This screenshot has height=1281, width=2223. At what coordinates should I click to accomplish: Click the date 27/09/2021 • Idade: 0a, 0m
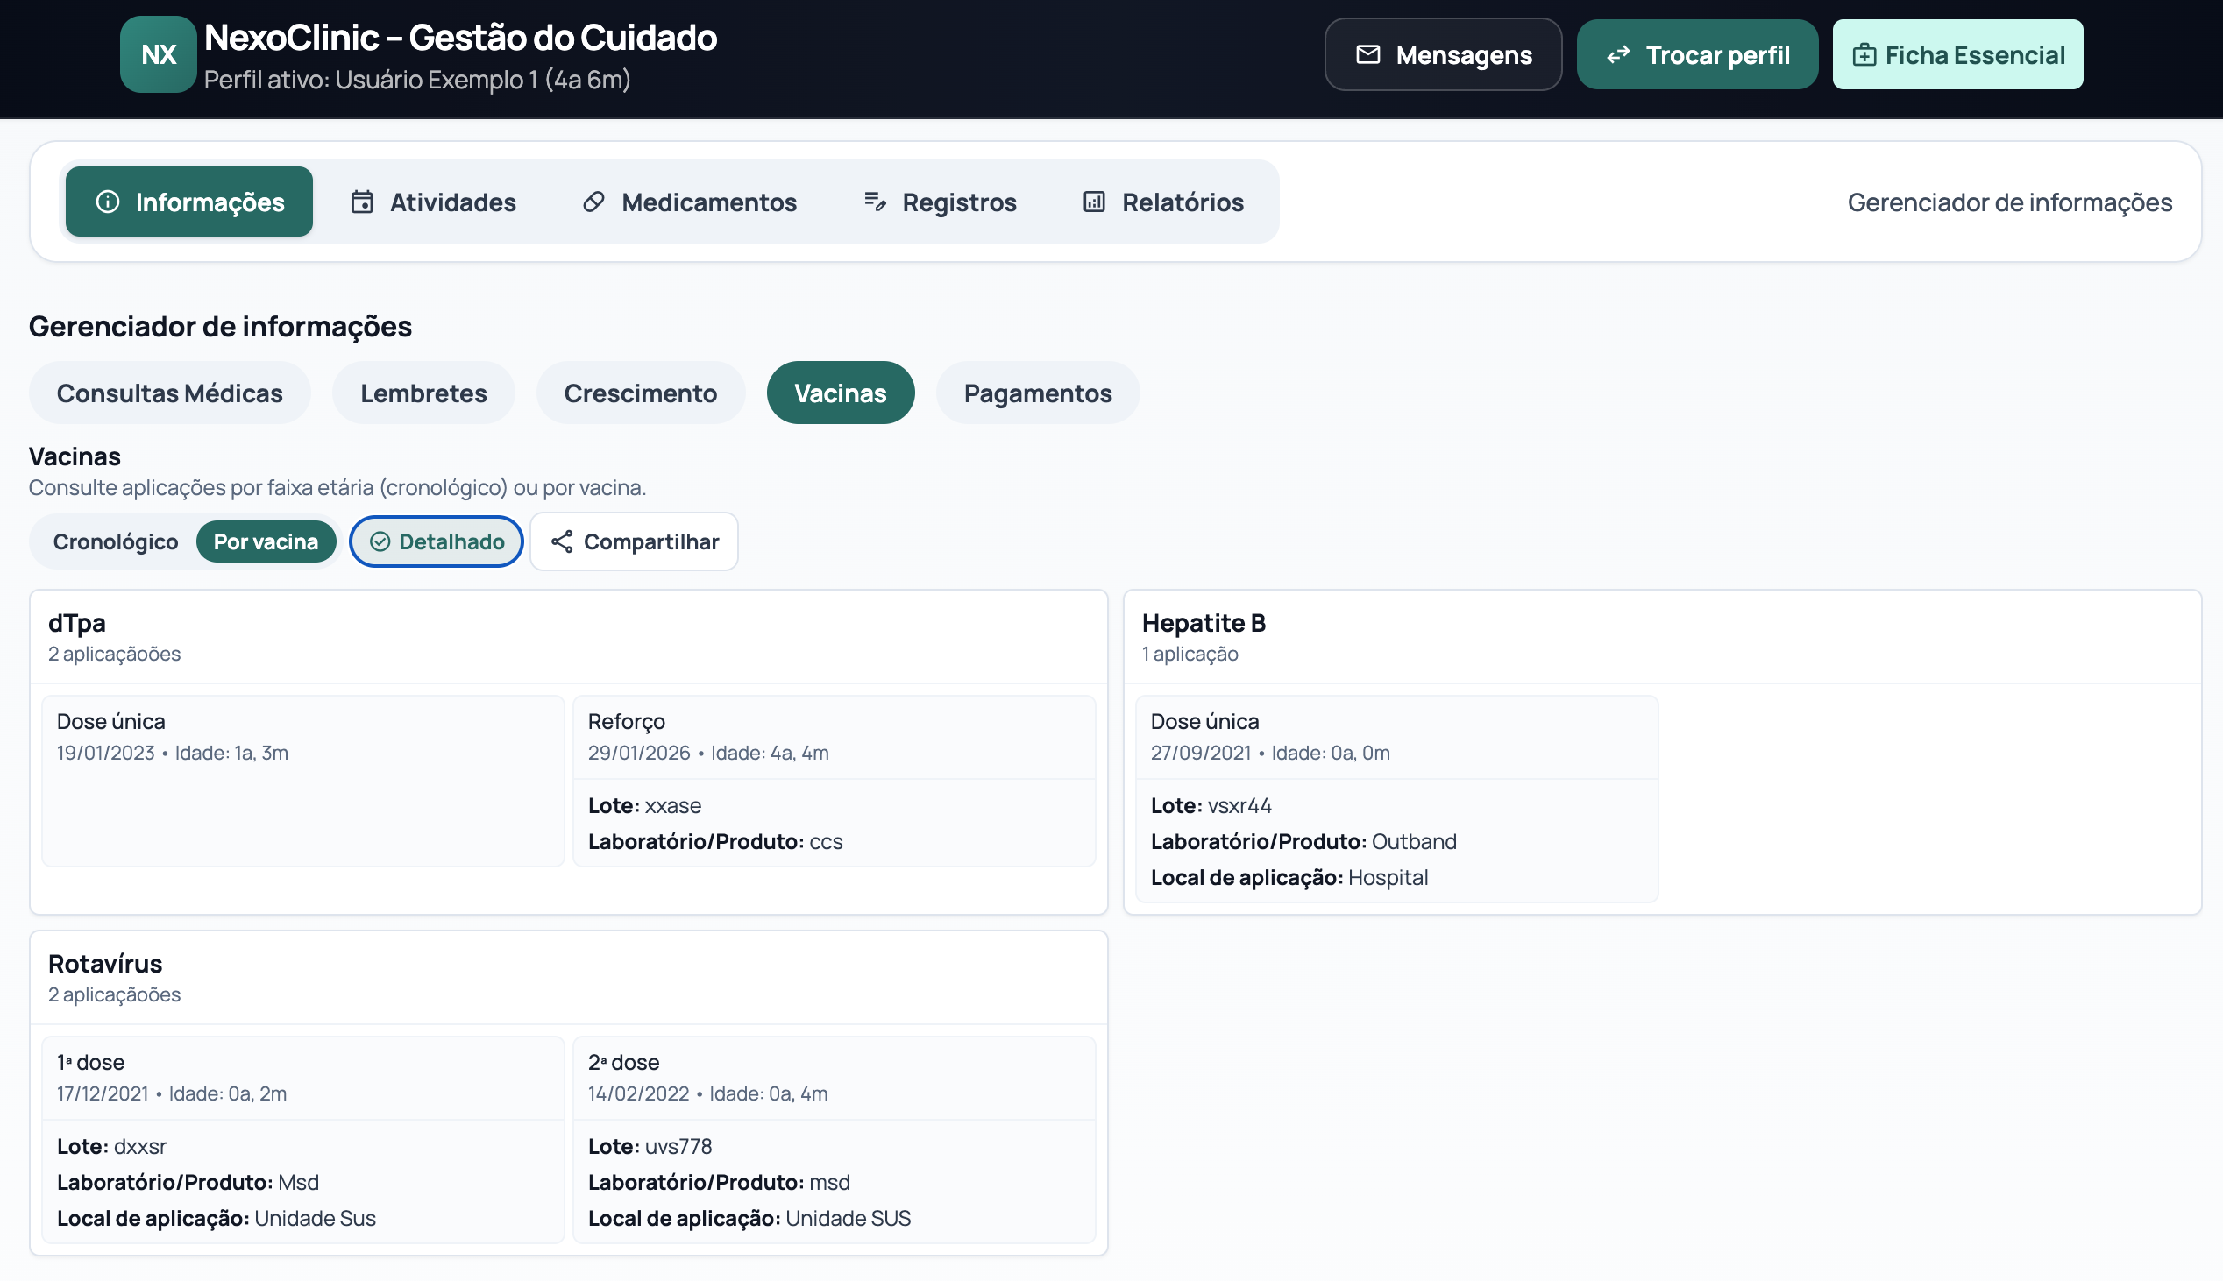point(1271,754)
